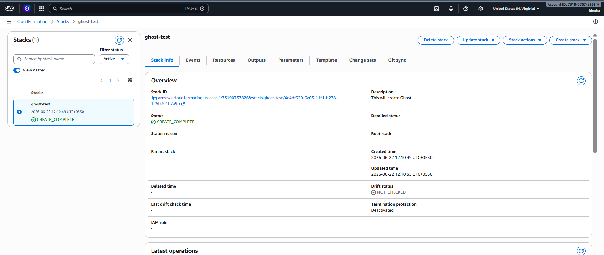The height and width of the screenshot is (255, 604).
Task: Switch to the Change sets tab
Action: [363, 60]
